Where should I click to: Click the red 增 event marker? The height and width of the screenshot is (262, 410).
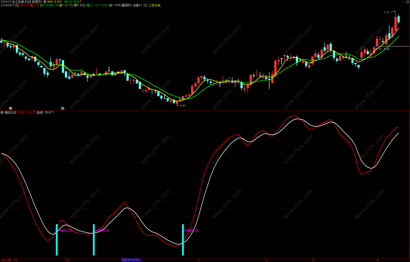click(x=10, y=108)
